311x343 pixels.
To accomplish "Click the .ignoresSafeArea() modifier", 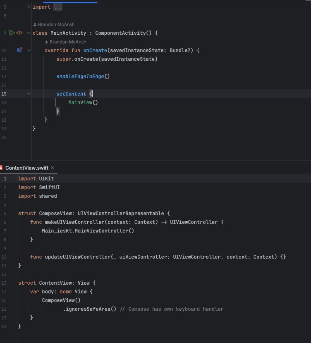I will click(89, 309).
